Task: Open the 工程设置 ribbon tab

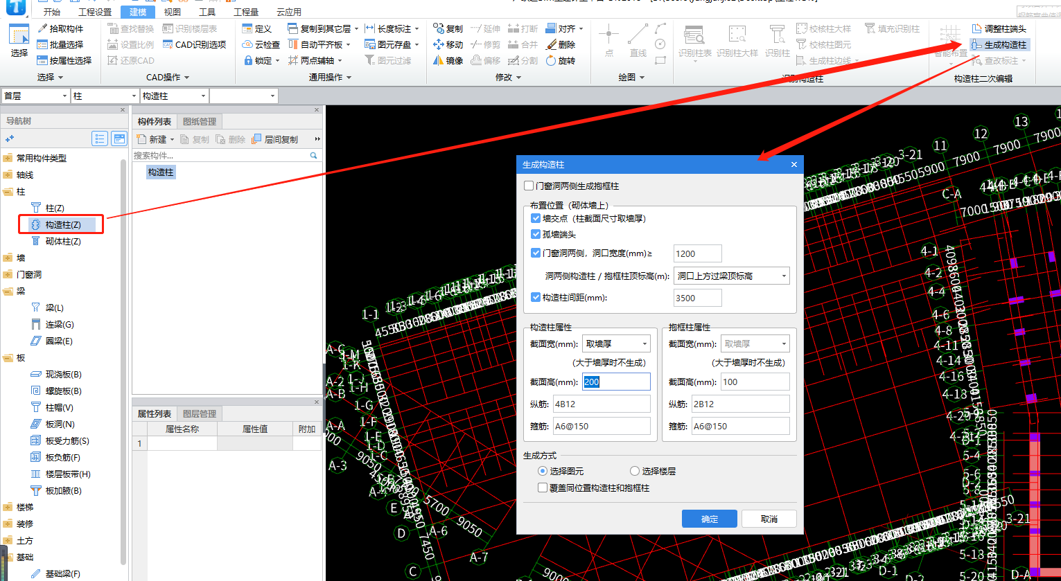Action: coord(95,12)
